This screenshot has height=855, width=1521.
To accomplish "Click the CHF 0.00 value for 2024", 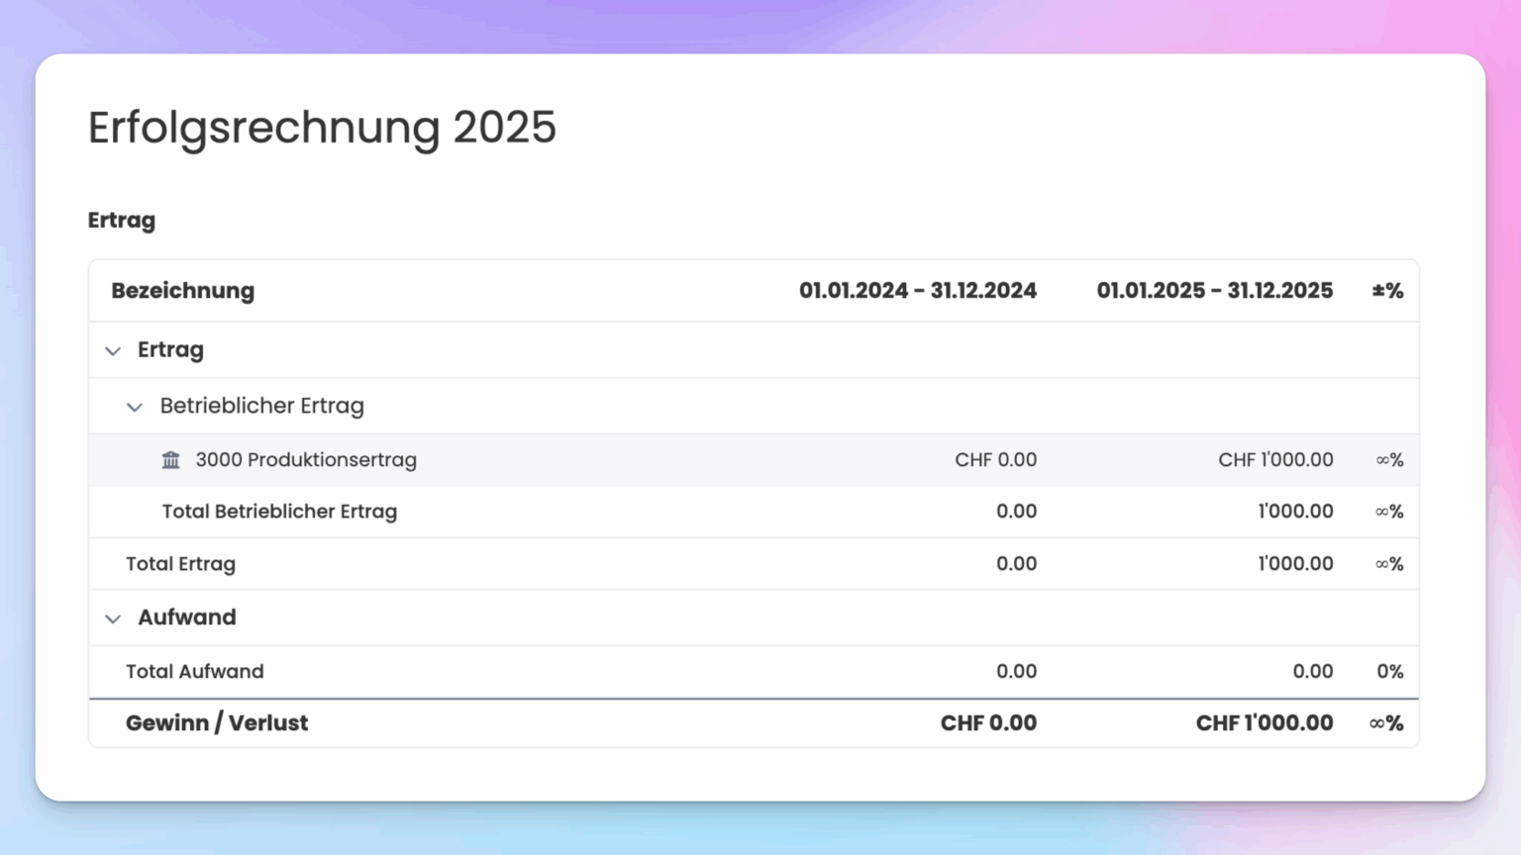I will tap(995, 459).
